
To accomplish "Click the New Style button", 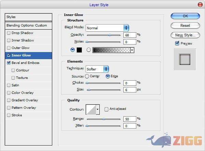I will click(x=185, y=35).
